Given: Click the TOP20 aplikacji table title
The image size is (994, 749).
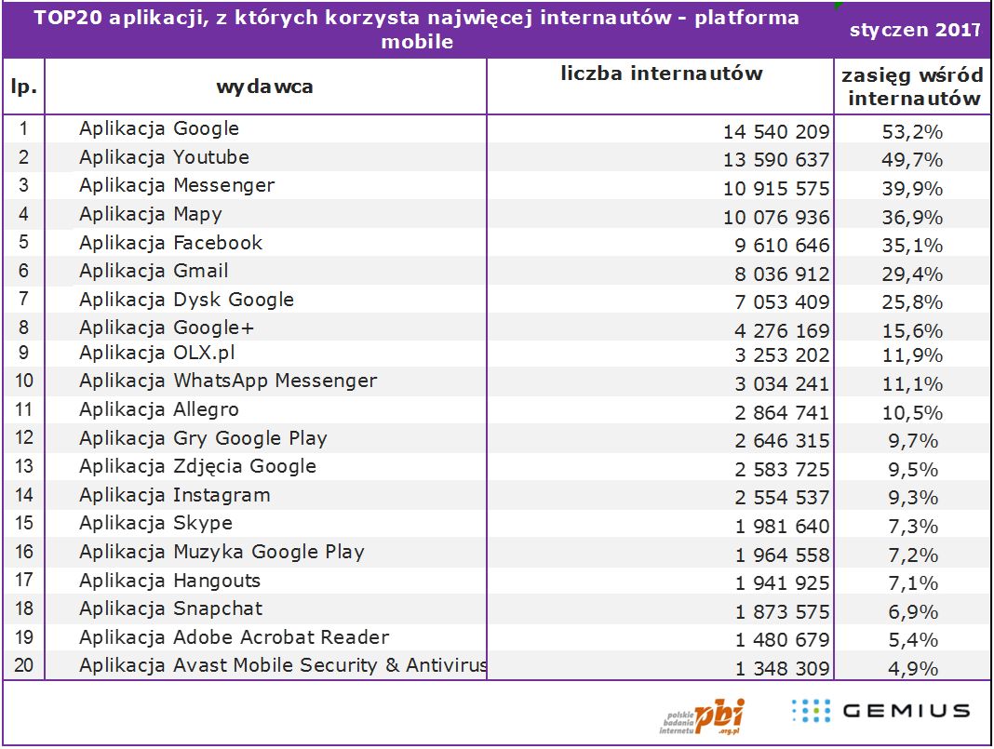Looking at the screenshot, I should click(x=416, y=29).
